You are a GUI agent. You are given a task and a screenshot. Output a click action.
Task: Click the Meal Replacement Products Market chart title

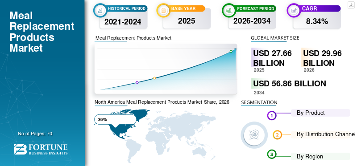click(x=133, y=38)
